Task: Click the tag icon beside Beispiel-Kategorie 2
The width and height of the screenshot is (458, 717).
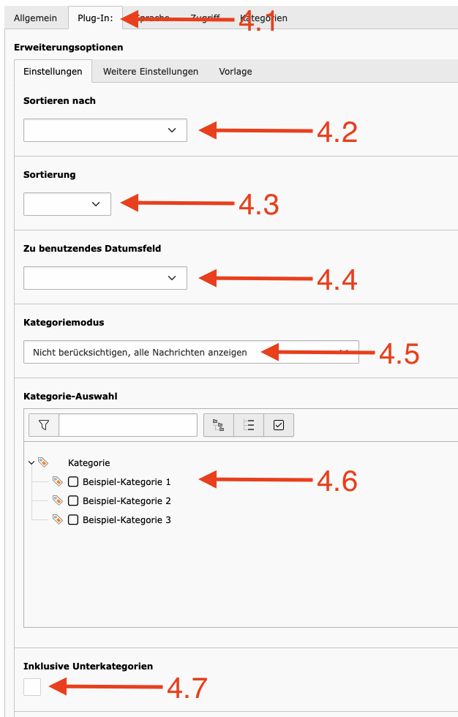Action: pyautogui.click(x=57, y=500)
